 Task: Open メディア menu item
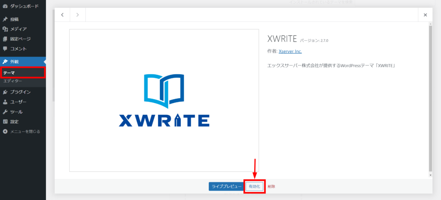[x=23, y=29]
